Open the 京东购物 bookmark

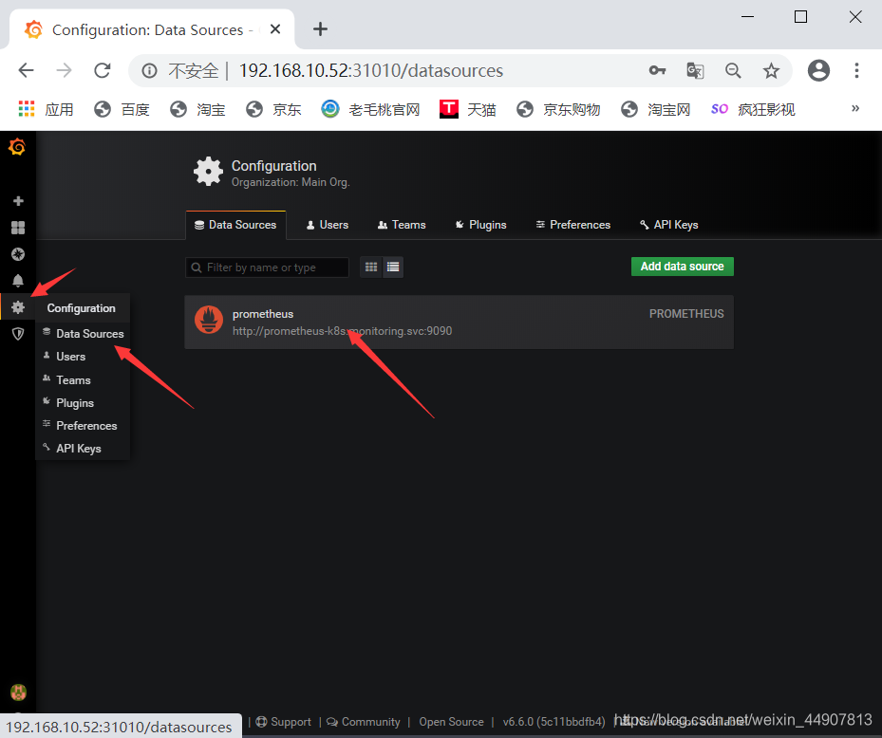pos(558,109)
